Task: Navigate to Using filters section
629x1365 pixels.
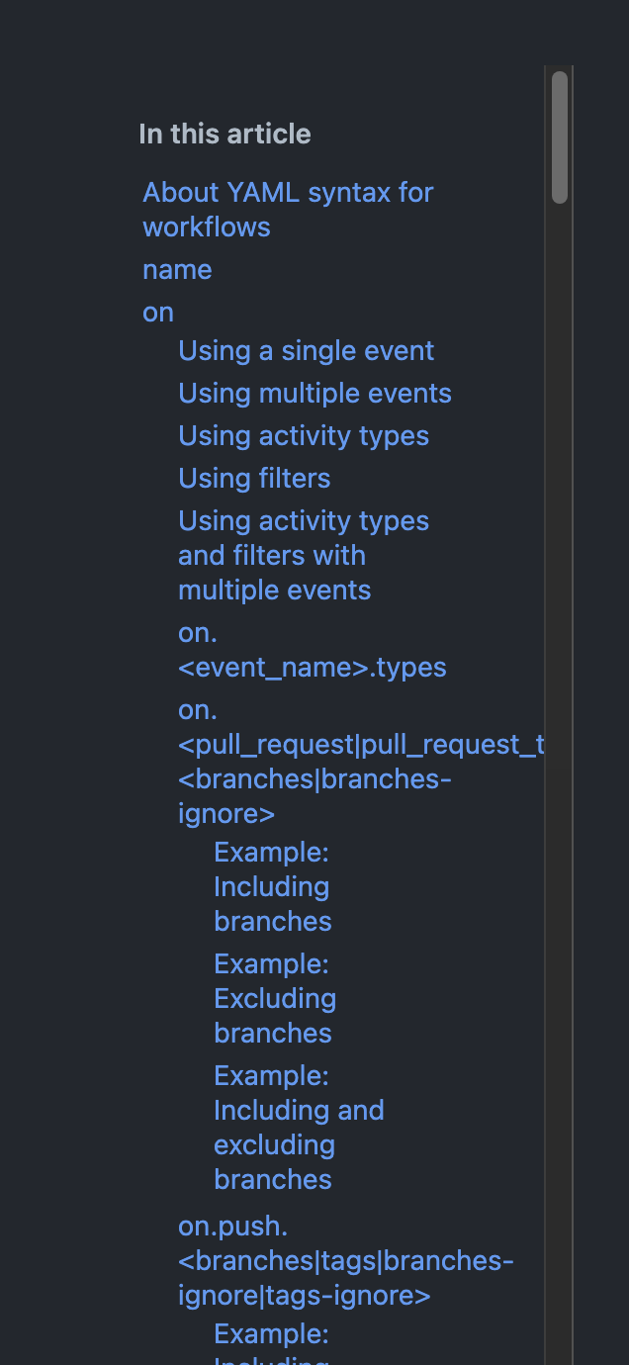Action: click(x=253, y=478)
